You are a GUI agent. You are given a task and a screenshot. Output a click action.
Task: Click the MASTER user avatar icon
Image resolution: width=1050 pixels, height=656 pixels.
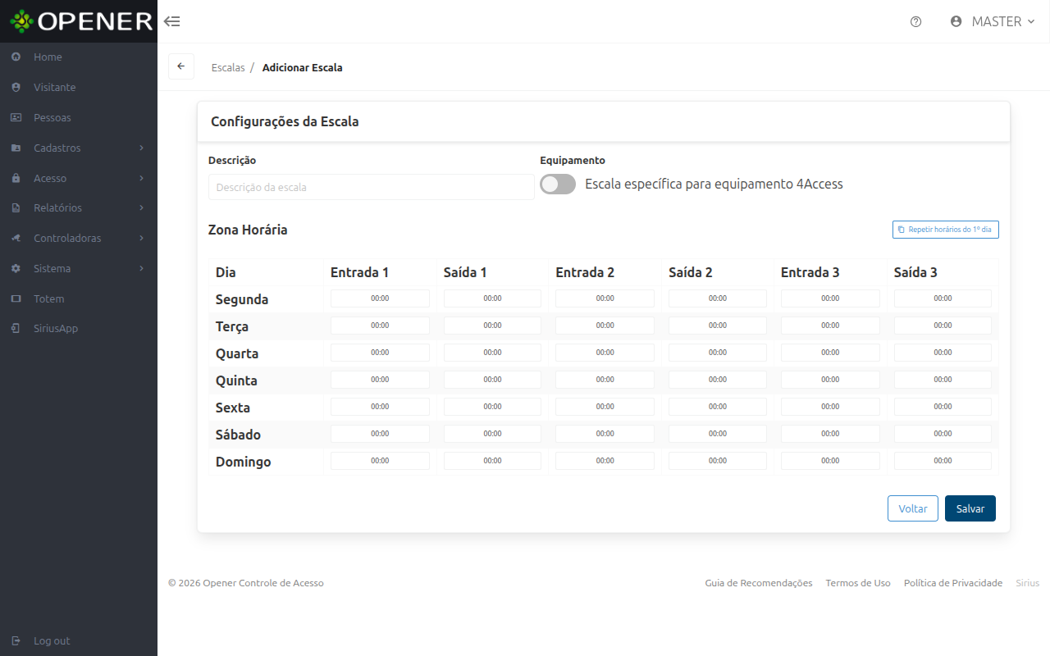point(956,21)
